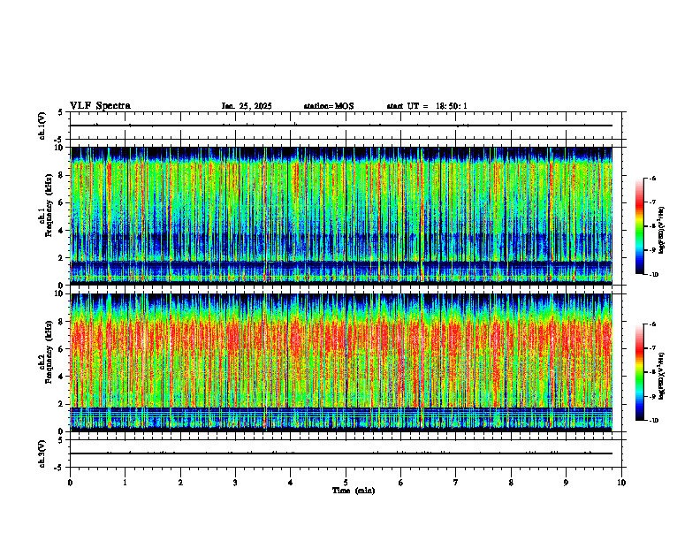Image resolution: width=700 pixels, height=541 pixels.
Task: Click the "-5" voltage tick on ch.3(V) panel
Action: pos(60,468)
